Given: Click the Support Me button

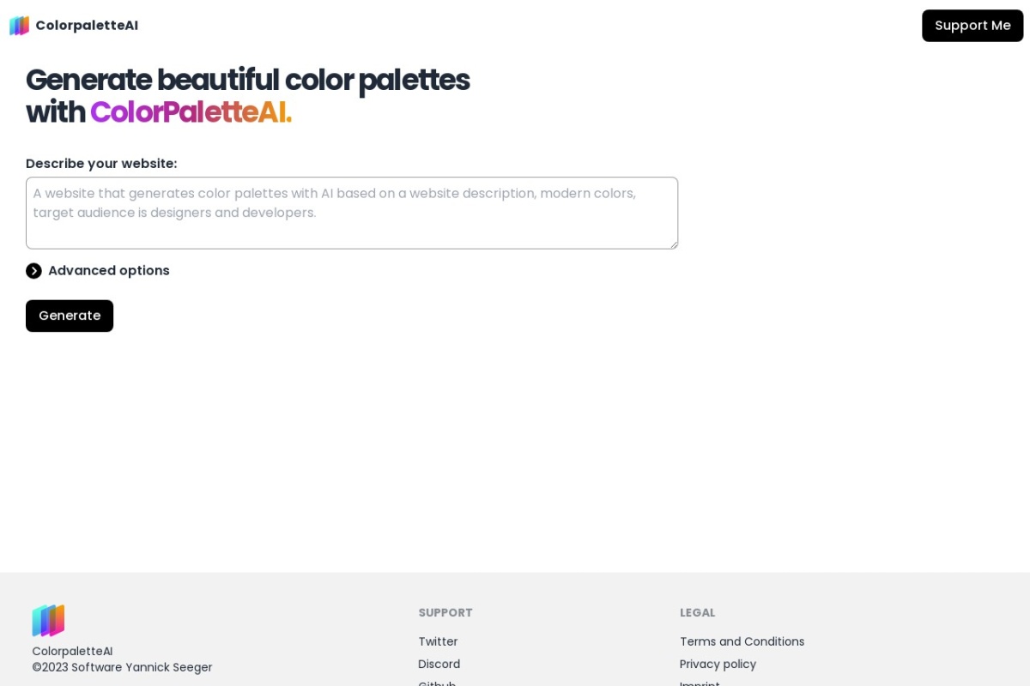Looking at the screenshot, I should [972, 25].
